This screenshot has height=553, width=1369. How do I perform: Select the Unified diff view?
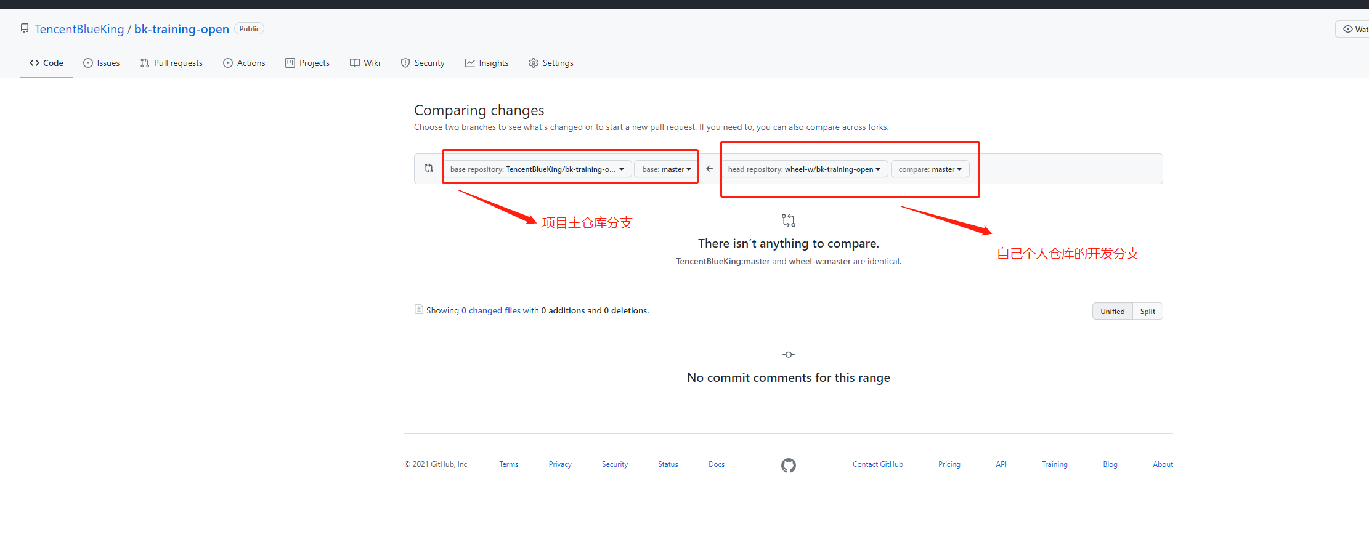(x=1113, y=311)
